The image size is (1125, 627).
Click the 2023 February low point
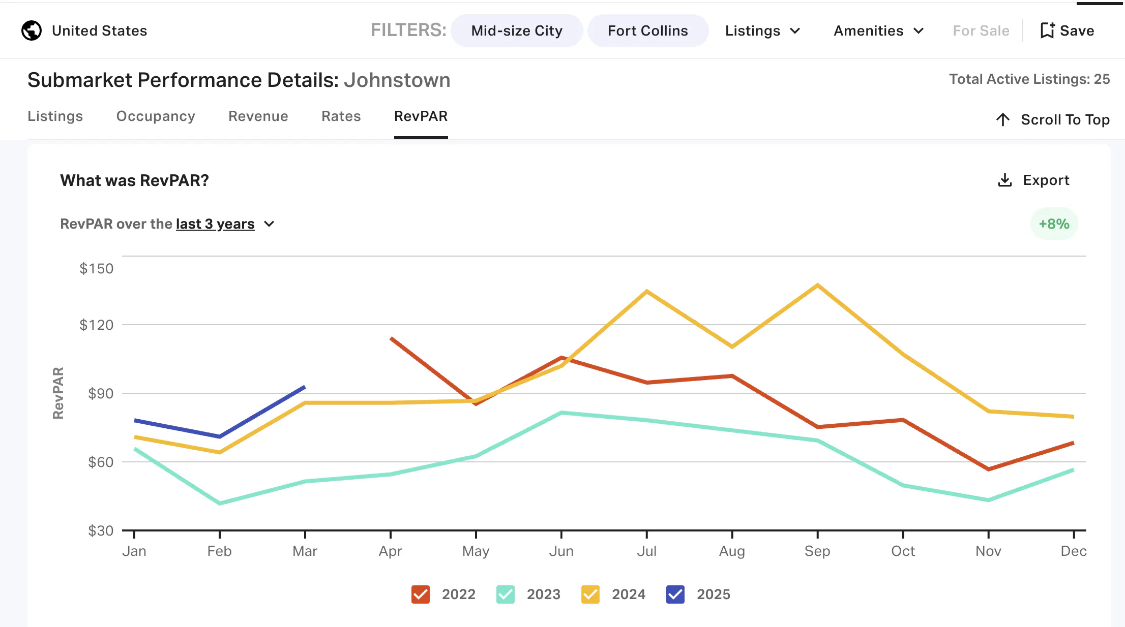coord(220,503)
